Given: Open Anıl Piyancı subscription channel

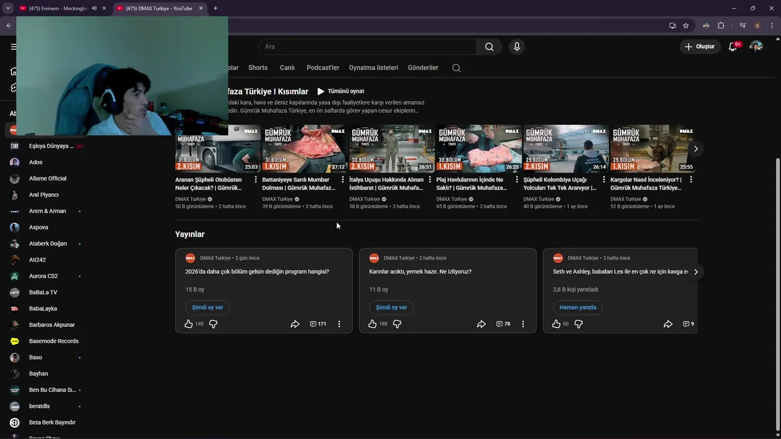Looking at the screenshot, I should click(46, 195).
